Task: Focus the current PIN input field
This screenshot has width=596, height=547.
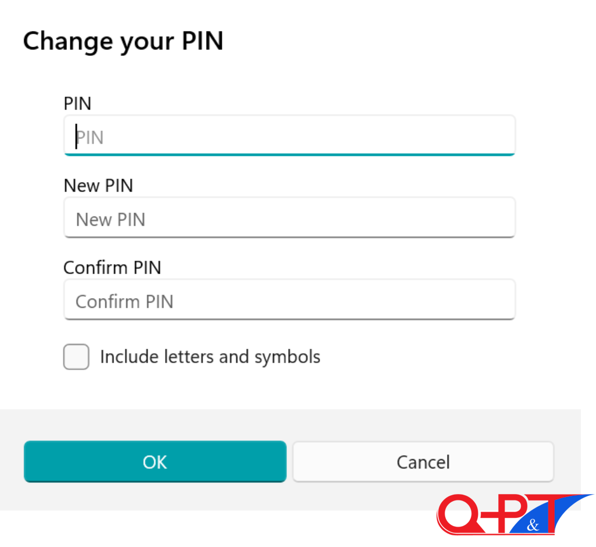Action: 289,137
